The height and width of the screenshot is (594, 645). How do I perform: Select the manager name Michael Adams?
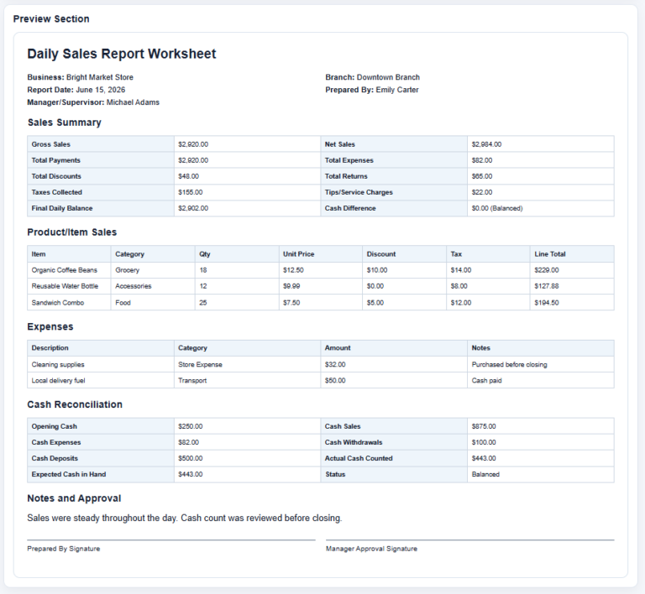tap(133, 102)
